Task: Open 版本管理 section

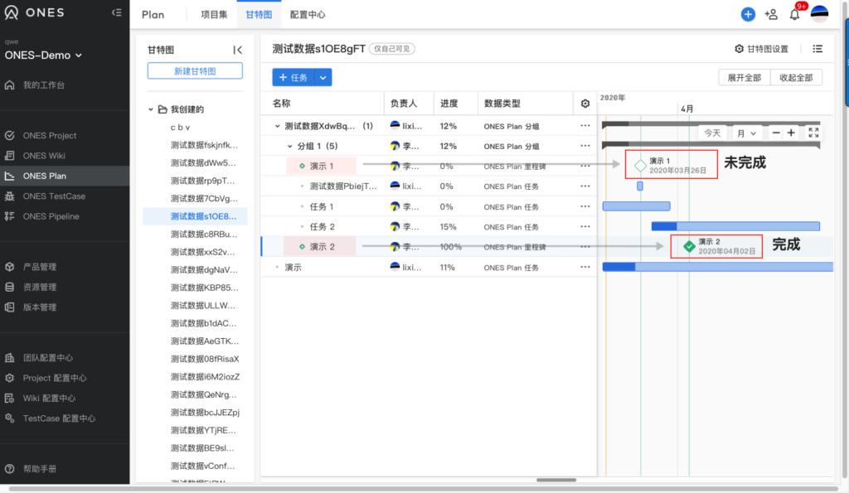Action: click(39, 307)
